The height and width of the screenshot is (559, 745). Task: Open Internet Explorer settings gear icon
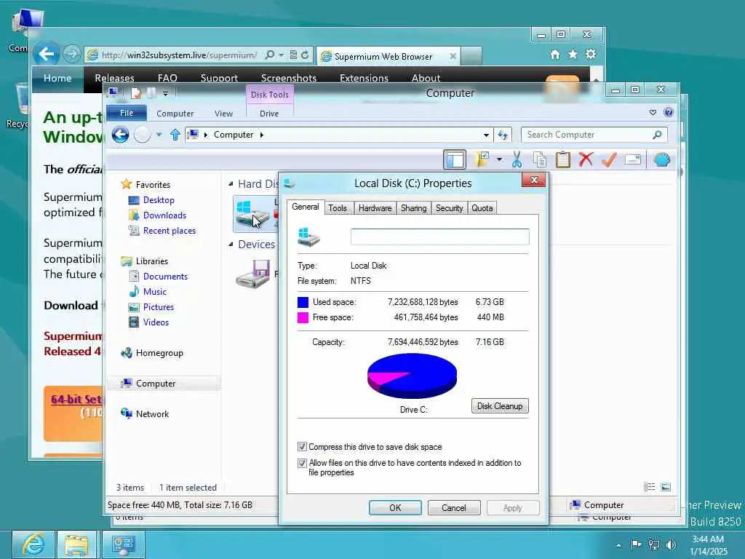click(x=591, y=54)
